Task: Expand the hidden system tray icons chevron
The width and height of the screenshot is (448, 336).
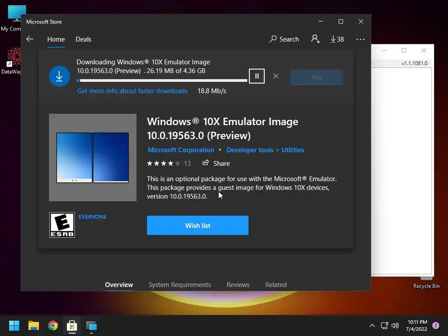Action: 372,325
